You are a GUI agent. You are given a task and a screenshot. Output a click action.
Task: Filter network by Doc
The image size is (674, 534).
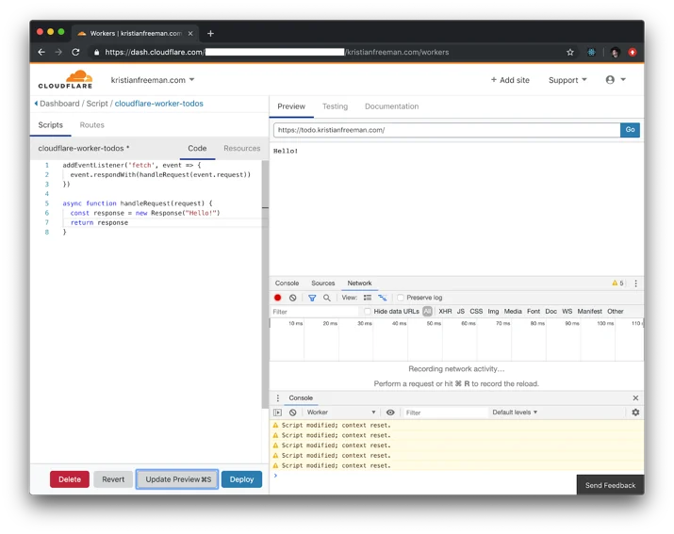pos(551,311)
